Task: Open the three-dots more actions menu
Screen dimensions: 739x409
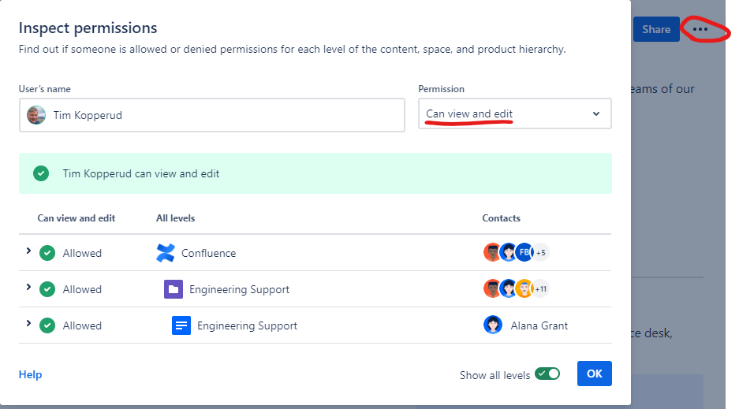Action: (700, 29)
